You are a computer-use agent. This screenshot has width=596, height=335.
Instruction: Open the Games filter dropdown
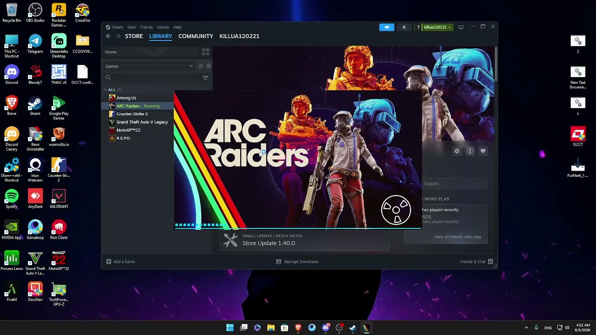149,66
